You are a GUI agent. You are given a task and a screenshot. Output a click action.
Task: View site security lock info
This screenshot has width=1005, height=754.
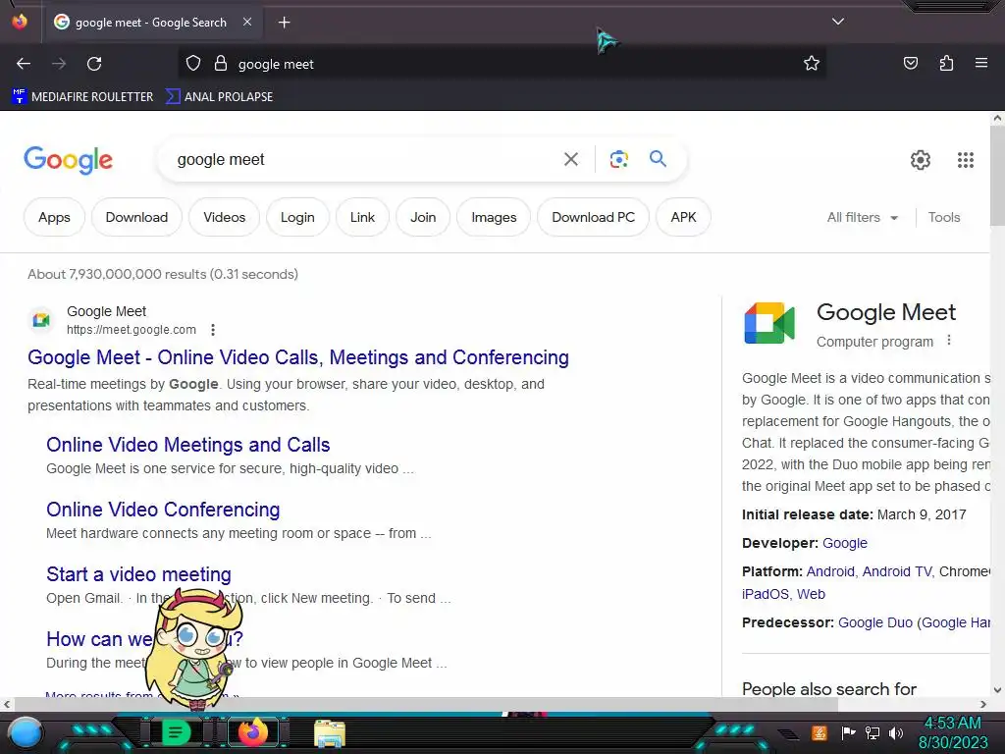[221, 64]
